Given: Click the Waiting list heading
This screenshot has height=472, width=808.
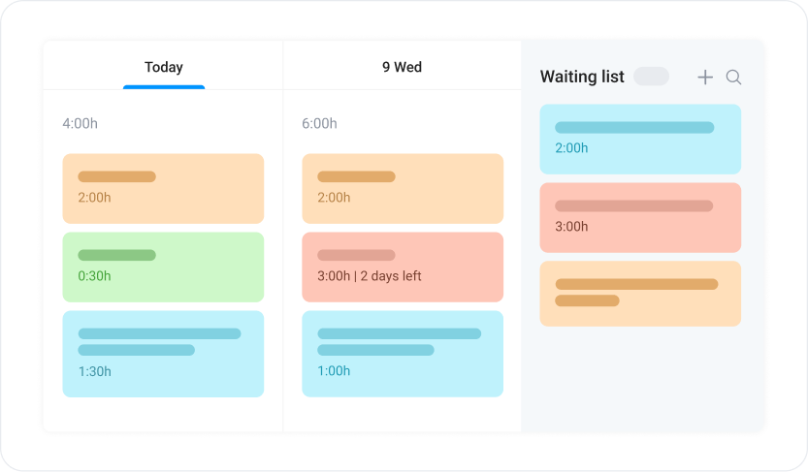Looking at the screenshot, I should click(582, 77).
